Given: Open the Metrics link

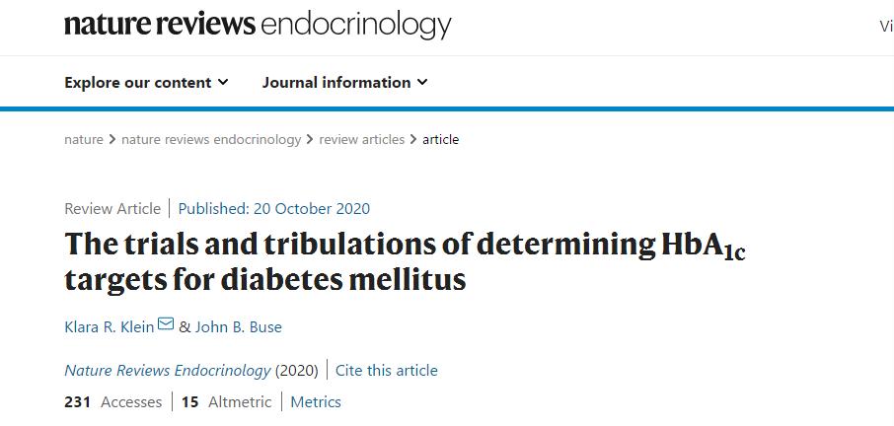Looking at the screenshot, I should tap(316, 401).
